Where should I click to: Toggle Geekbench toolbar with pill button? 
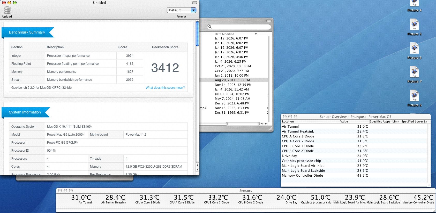[195, 3]
